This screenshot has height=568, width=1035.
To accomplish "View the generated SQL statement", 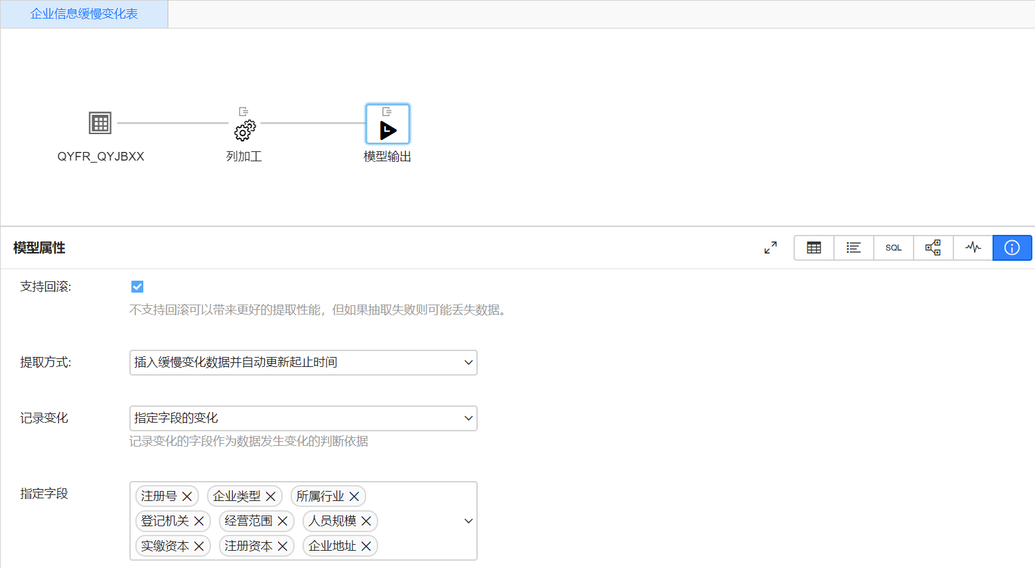I will [x=893, y=248].
